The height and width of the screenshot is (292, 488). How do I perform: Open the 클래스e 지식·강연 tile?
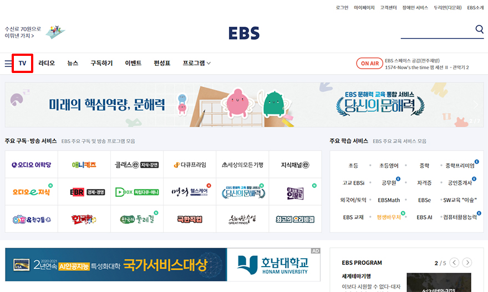(x=137, y=165)
